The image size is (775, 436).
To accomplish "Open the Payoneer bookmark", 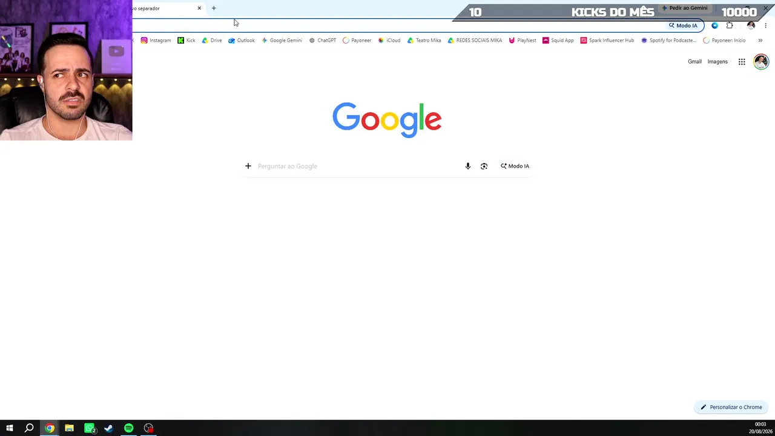I will pos(357,41).
